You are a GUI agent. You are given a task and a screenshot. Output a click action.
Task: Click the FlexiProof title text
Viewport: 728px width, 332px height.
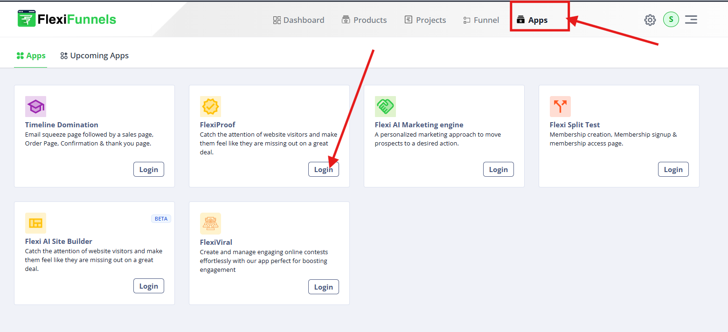coord(218,124)
